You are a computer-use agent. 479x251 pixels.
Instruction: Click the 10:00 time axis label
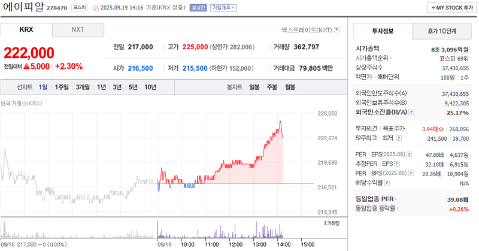(x=187, y=244)
